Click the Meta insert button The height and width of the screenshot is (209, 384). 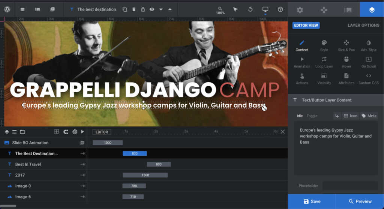(369, 116)
